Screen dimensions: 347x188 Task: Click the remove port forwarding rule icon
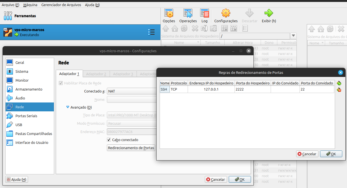tap(339, 90)
